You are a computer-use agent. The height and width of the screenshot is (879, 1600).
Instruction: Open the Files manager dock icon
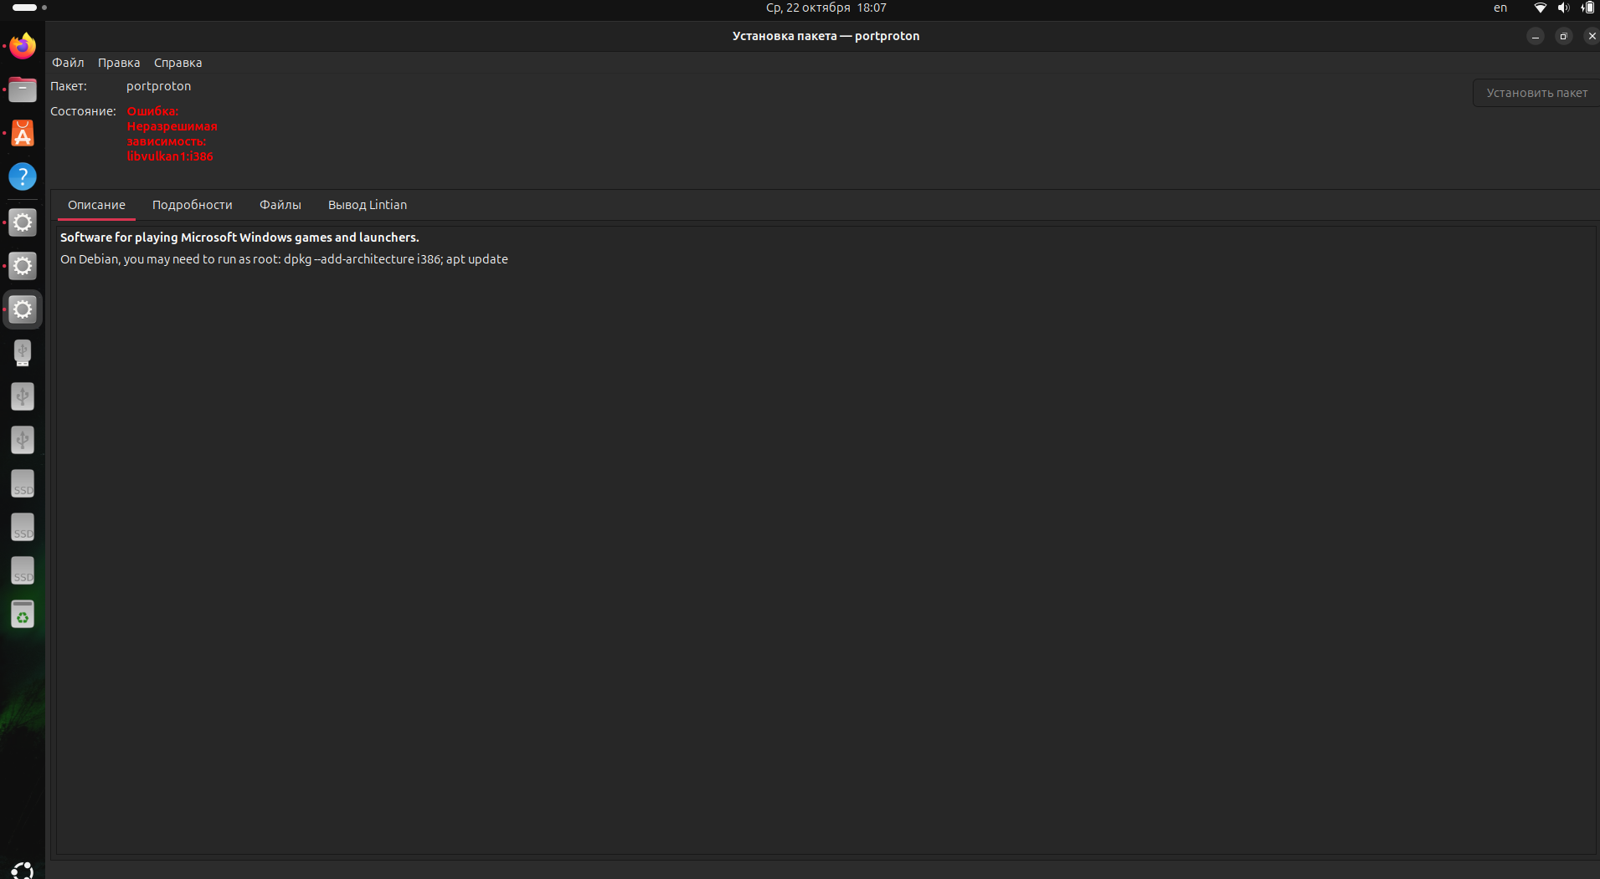[x=23, y=89]
